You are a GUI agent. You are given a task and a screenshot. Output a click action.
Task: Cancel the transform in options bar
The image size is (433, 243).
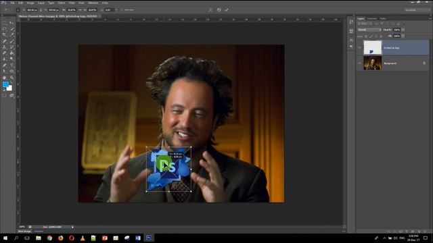pos(219,10)
